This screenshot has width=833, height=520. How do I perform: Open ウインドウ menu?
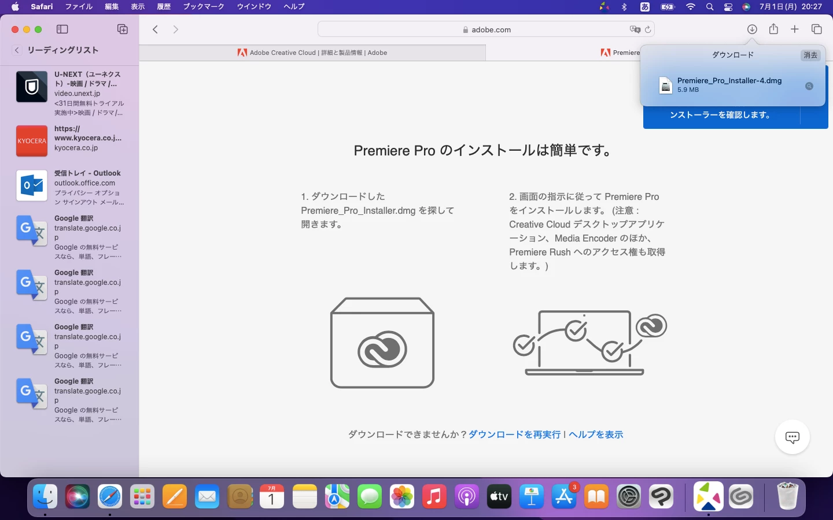(254, 7)
